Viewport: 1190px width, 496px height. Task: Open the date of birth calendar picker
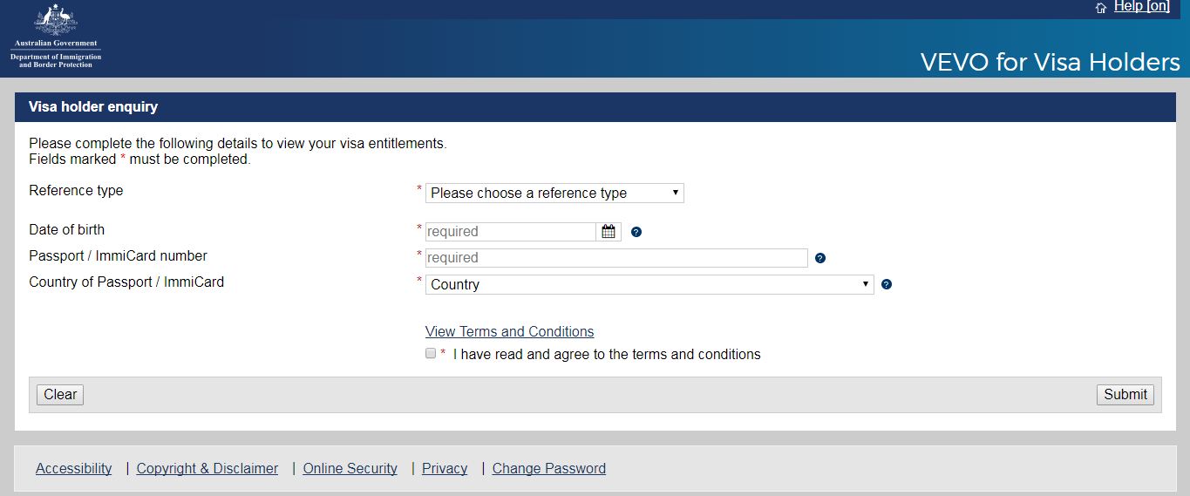(609, 232)
